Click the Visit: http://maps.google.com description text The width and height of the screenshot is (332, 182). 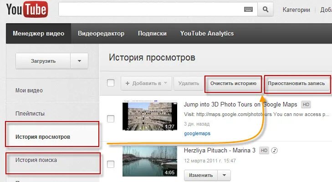[x=256, y=115]
